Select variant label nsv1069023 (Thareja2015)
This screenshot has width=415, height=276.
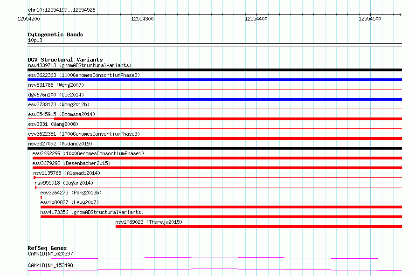[x=149, y=222]
